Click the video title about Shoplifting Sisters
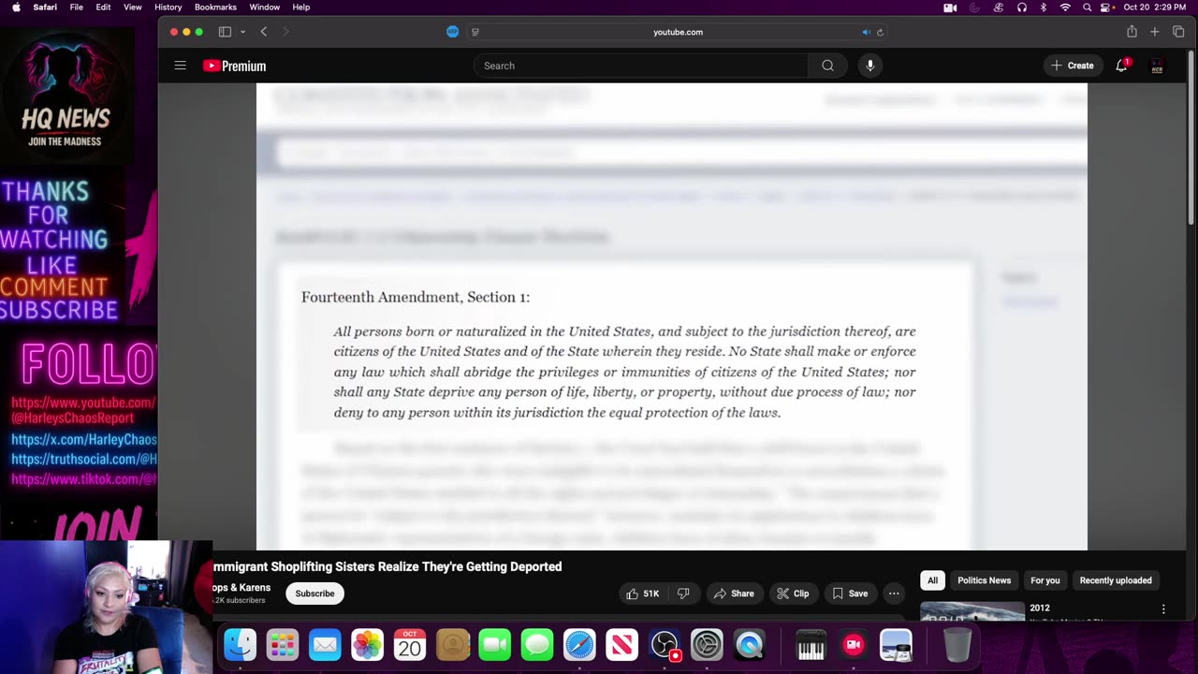Viewport: 1198px width, 674px height. pyautogui.click(x=387, y=566)
